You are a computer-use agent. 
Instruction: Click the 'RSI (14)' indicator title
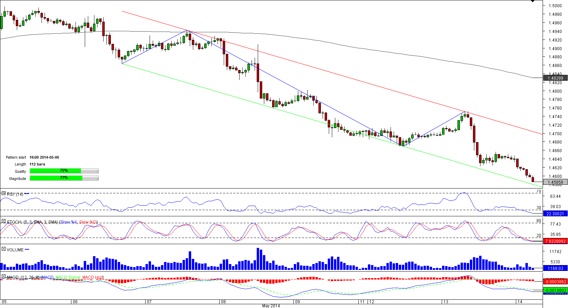(x=15, y=194)
